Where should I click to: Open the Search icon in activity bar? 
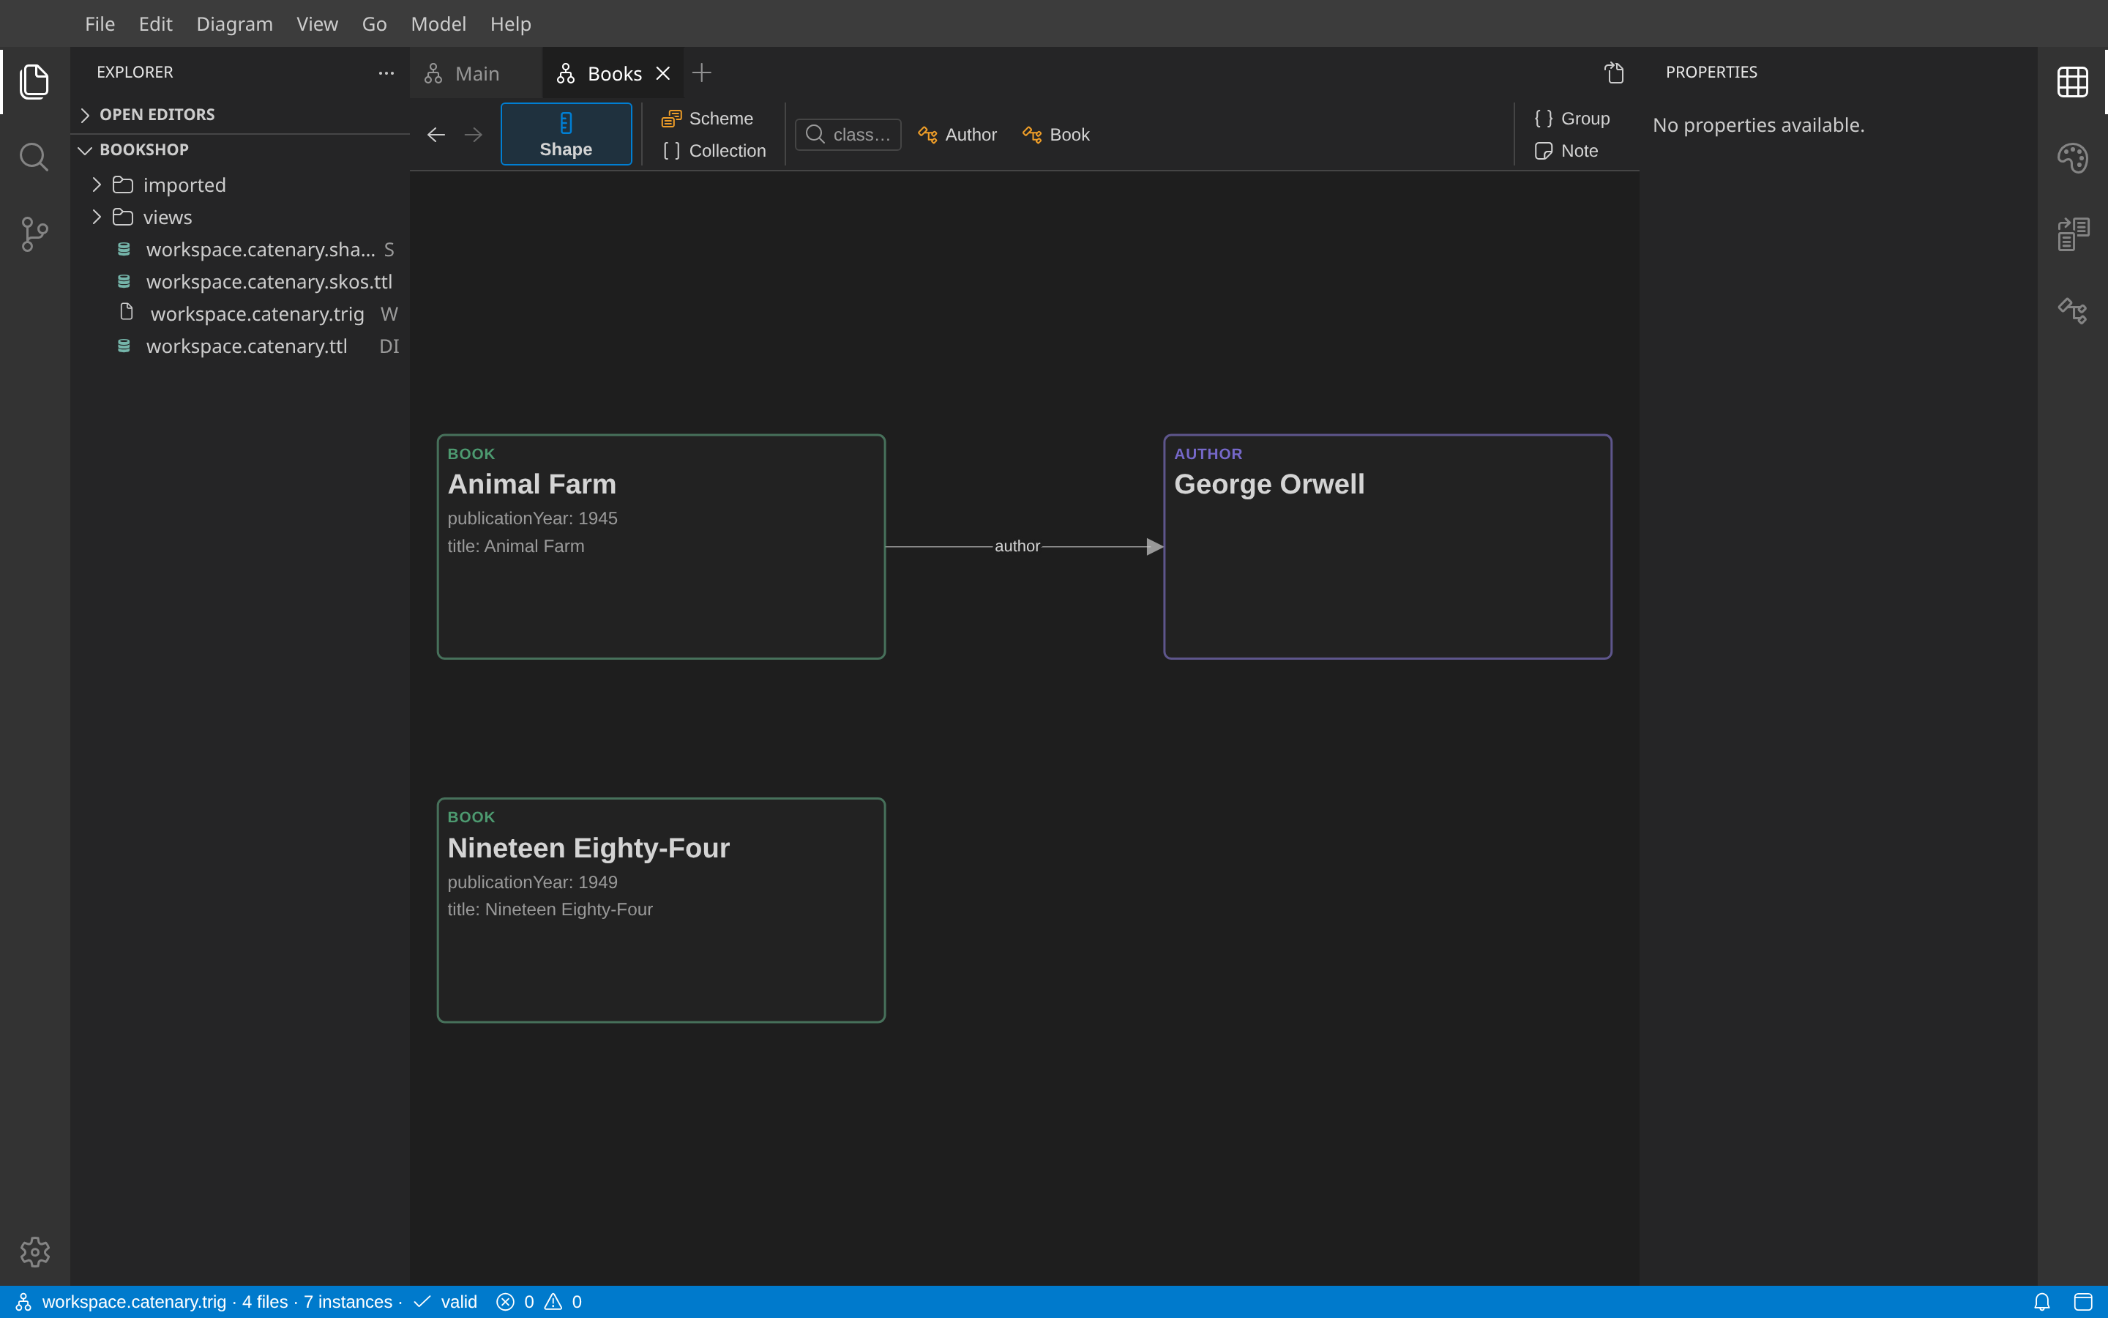[34, 157]
